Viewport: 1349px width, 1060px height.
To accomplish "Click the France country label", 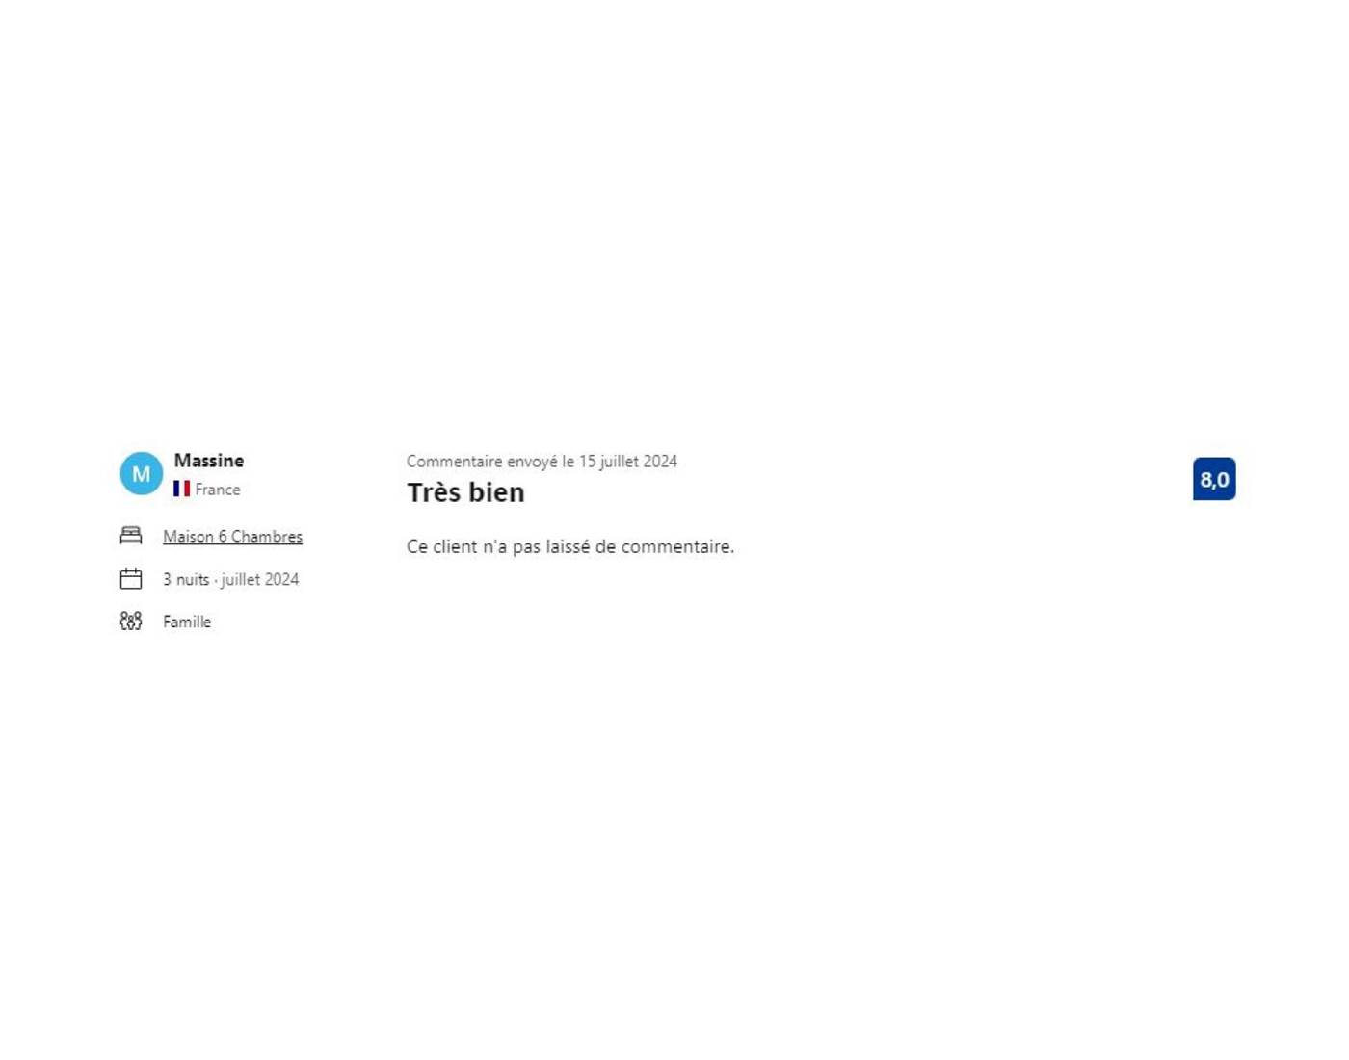I will 218,490.
